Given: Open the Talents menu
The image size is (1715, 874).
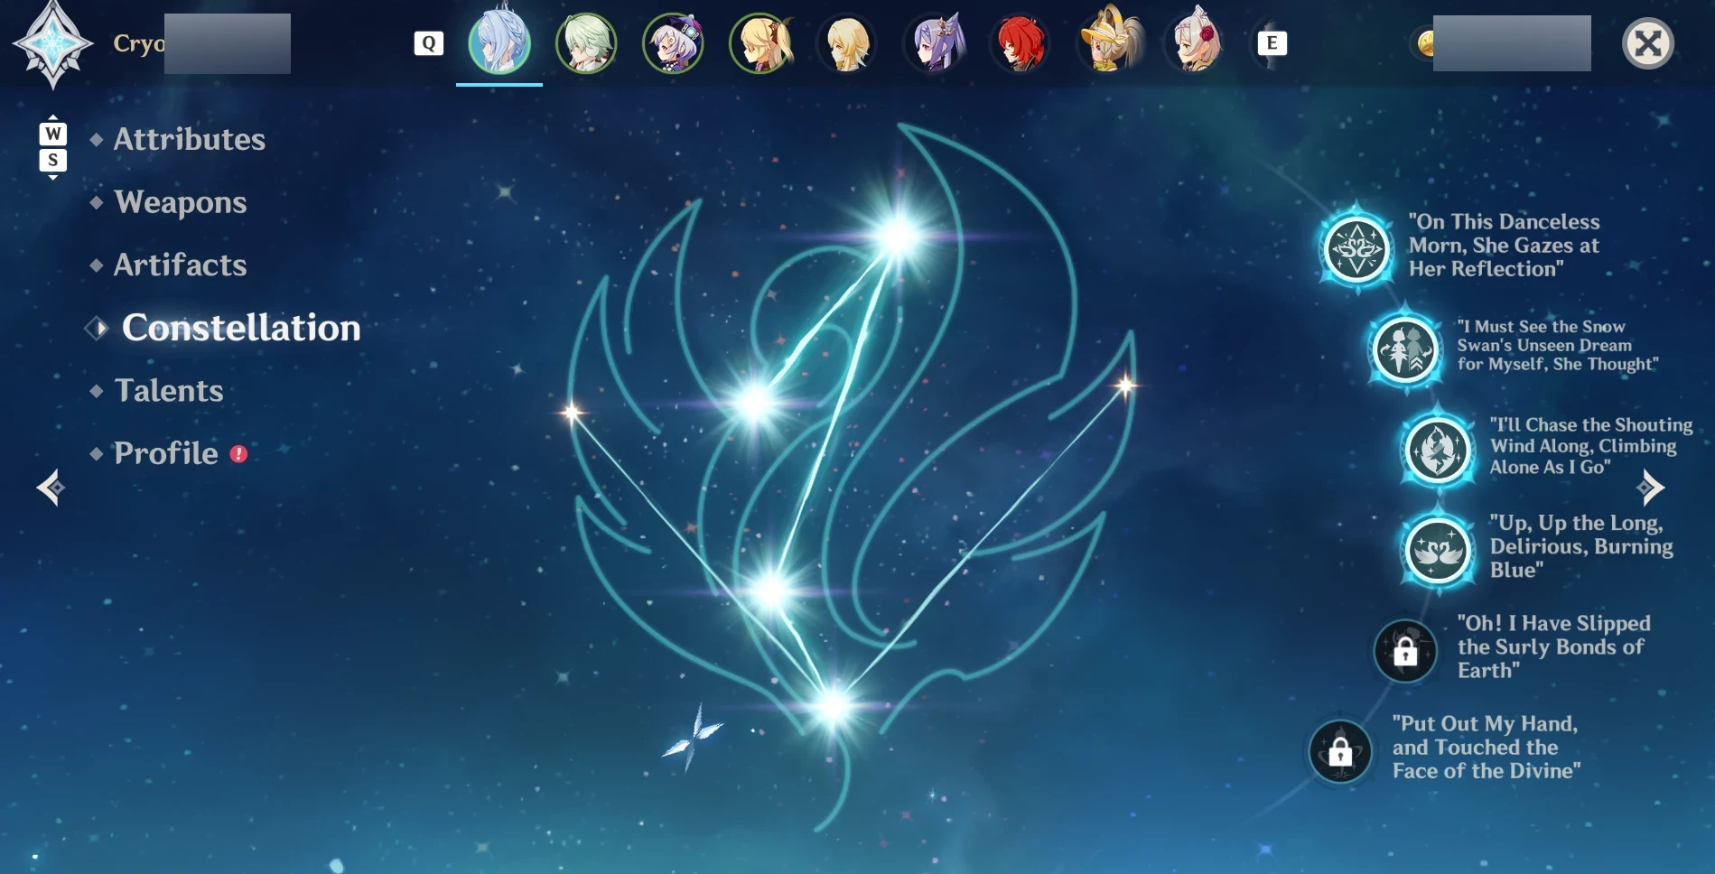Looking at the screenshot, I should tap(169, 390).
